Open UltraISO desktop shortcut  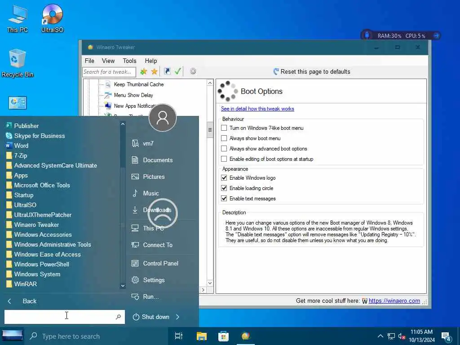(52, 18)
